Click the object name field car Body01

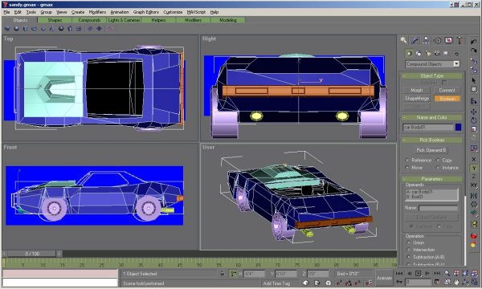[428, 127]
